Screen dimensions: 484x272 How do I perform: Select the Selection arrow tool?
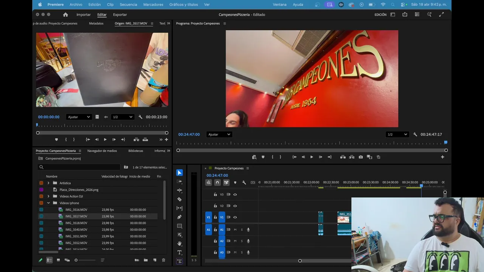click(x=180, y=173)
